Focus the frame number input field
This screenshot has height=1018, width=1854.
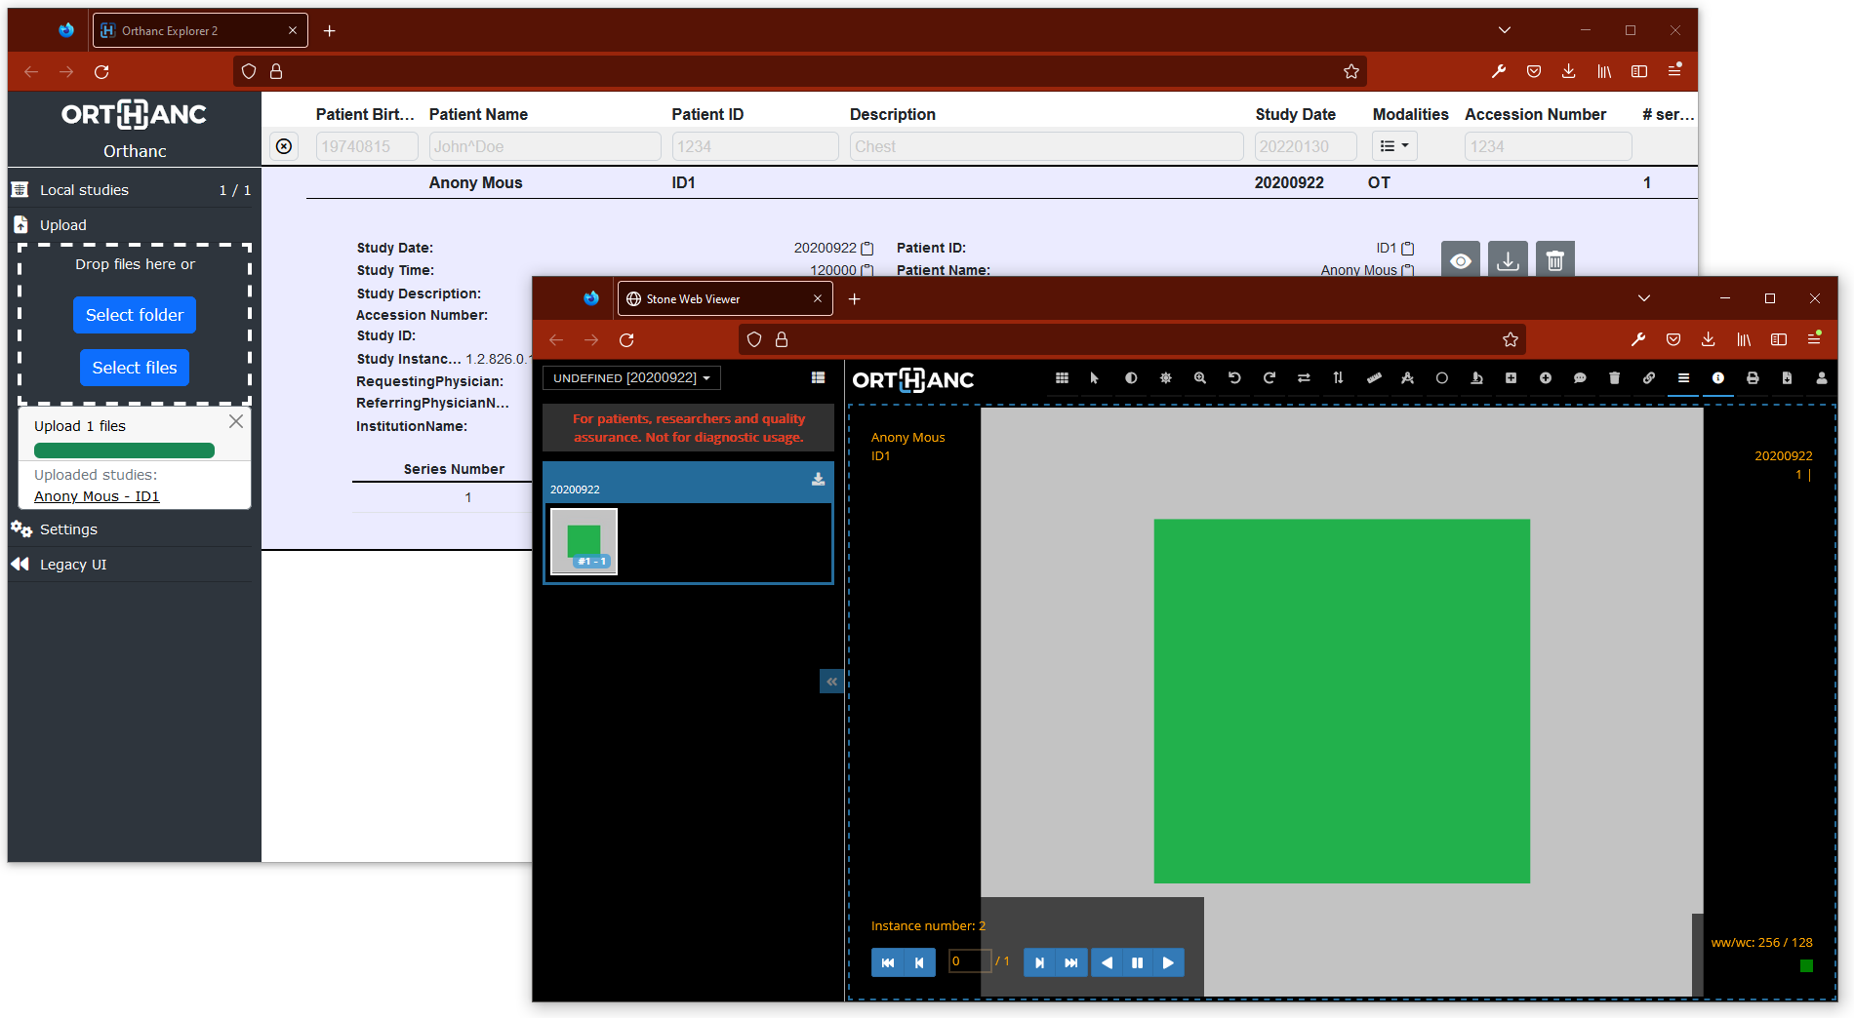[970, 961]
